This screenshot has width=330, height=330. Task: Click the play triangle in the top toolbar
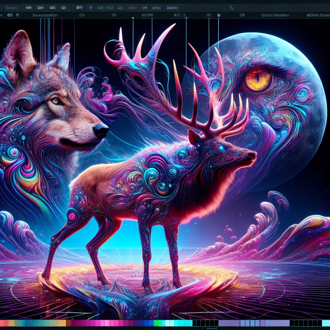91,7
